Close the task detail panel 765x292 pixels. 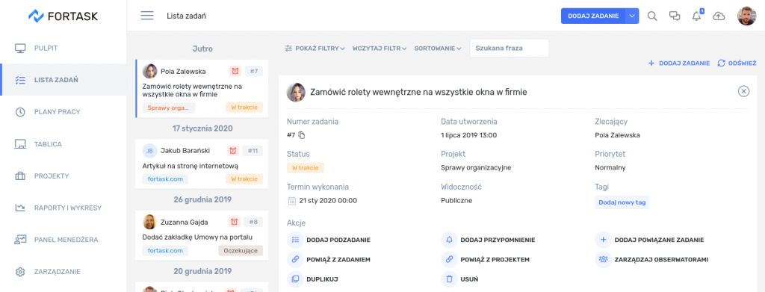point(743,91)
